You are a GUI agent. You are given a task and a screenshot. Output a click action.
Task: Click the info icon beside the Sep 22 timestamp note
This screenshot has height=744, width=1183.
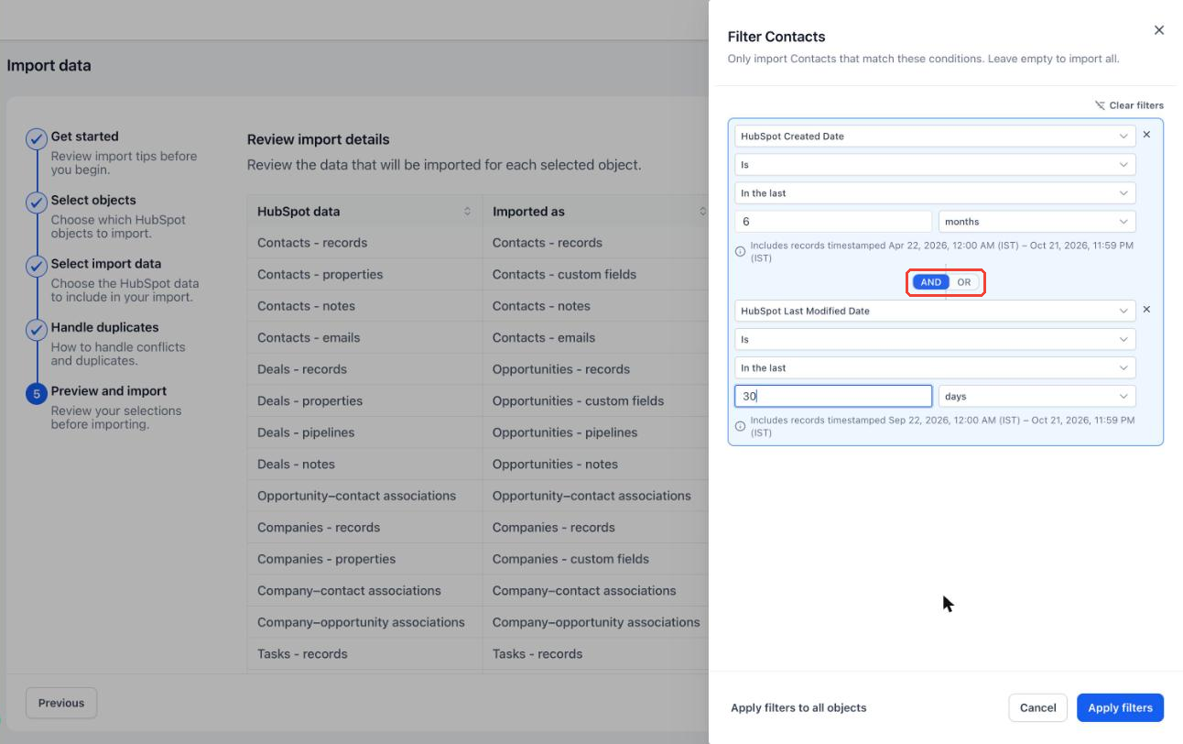[x=741, y=427]
